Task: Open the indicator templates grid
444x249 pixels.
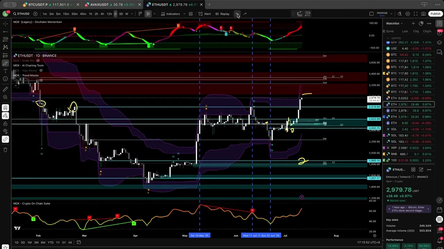Action: [190, 14]
